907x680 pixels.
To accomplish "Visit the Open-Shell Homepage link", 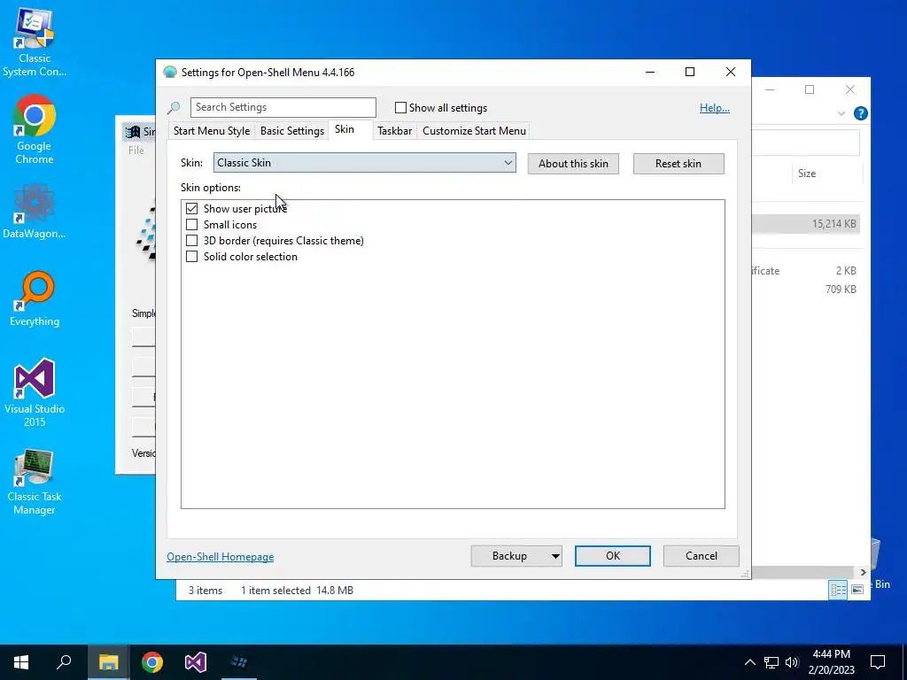I will tap(221, 557).
